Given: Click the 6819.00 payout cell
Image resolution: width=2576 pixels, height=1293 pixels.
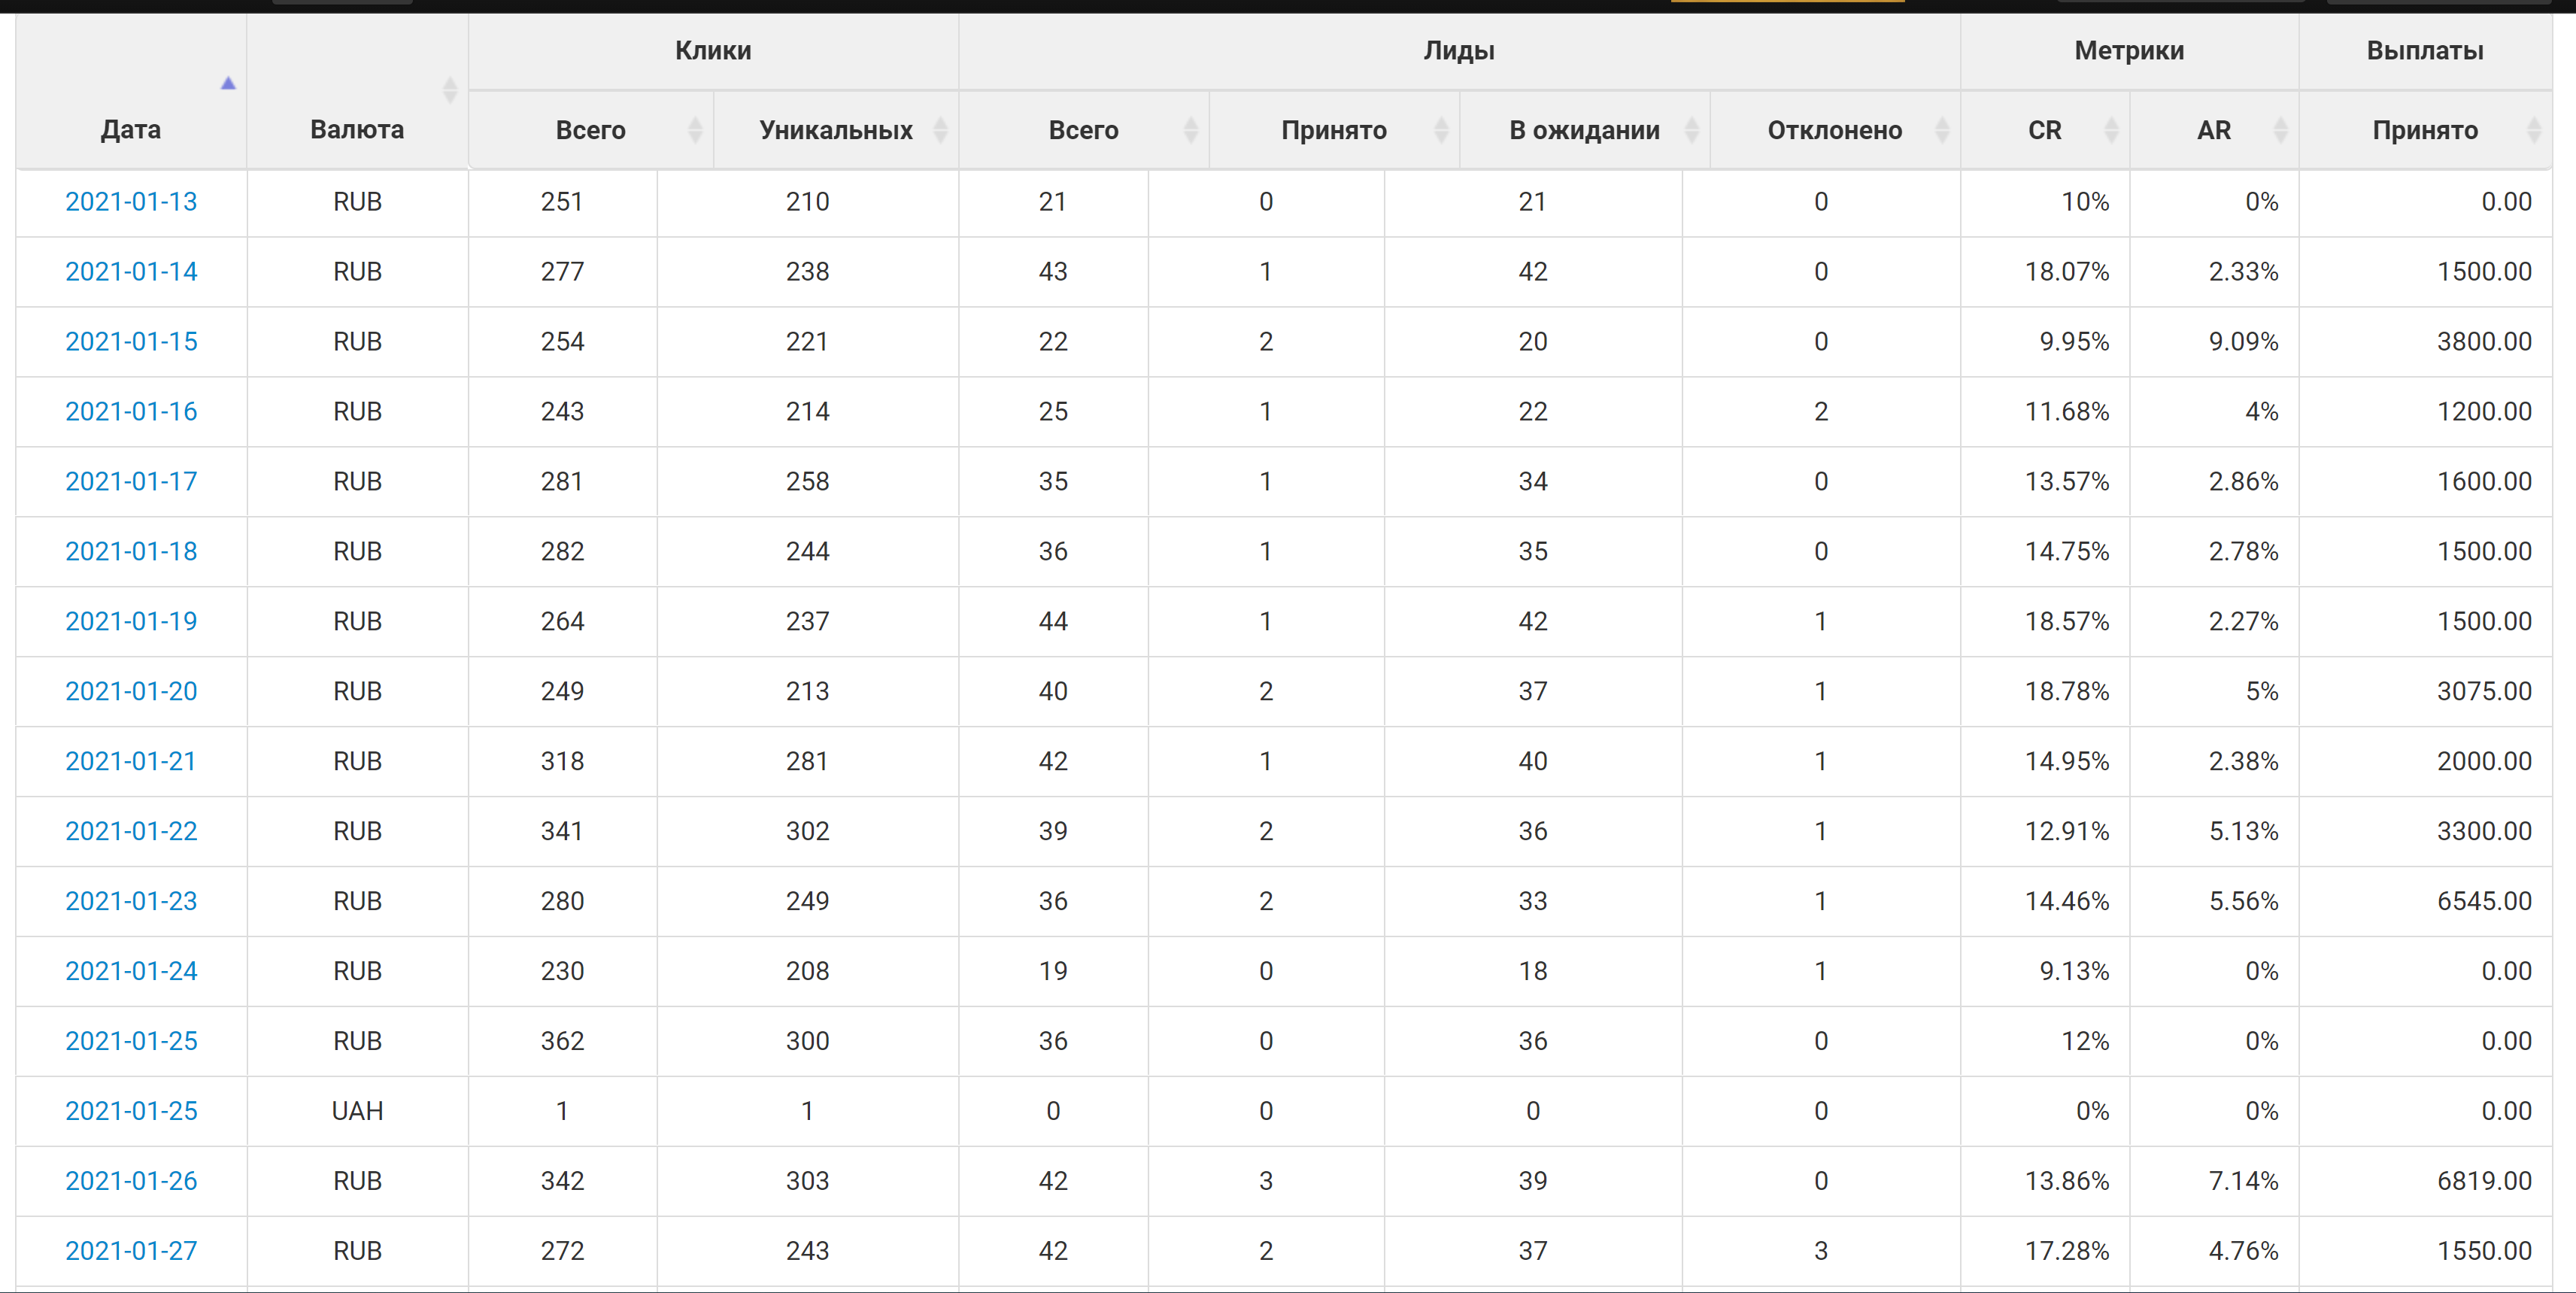Looking at the screenshot, I should click(x=2484, y=1181).
